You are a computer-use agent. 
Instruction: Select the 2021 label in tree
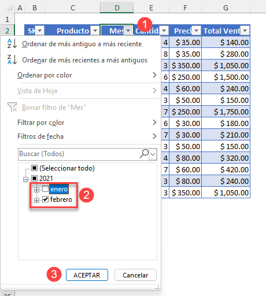[x=46, y=179]
